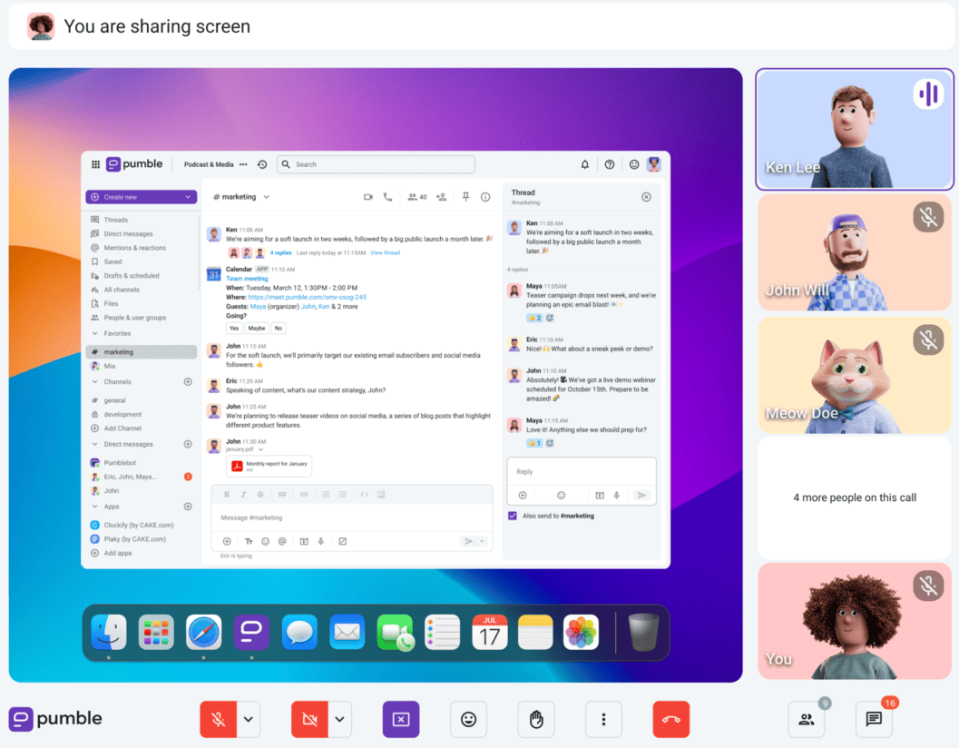Click the View thread link on Ken's message
959x748 pixels.
click(385, 252)
